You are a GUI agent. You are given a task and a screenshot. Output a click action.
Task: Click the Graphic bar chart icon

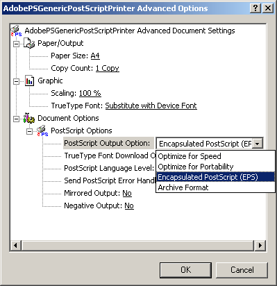pyautogui.click(x=29, y=81)
